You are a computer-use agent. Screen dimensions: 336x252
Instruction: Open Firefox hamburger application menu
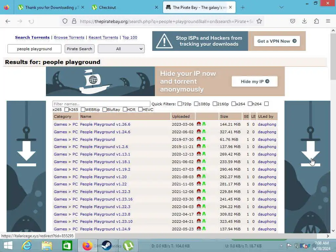coord(328,21)
